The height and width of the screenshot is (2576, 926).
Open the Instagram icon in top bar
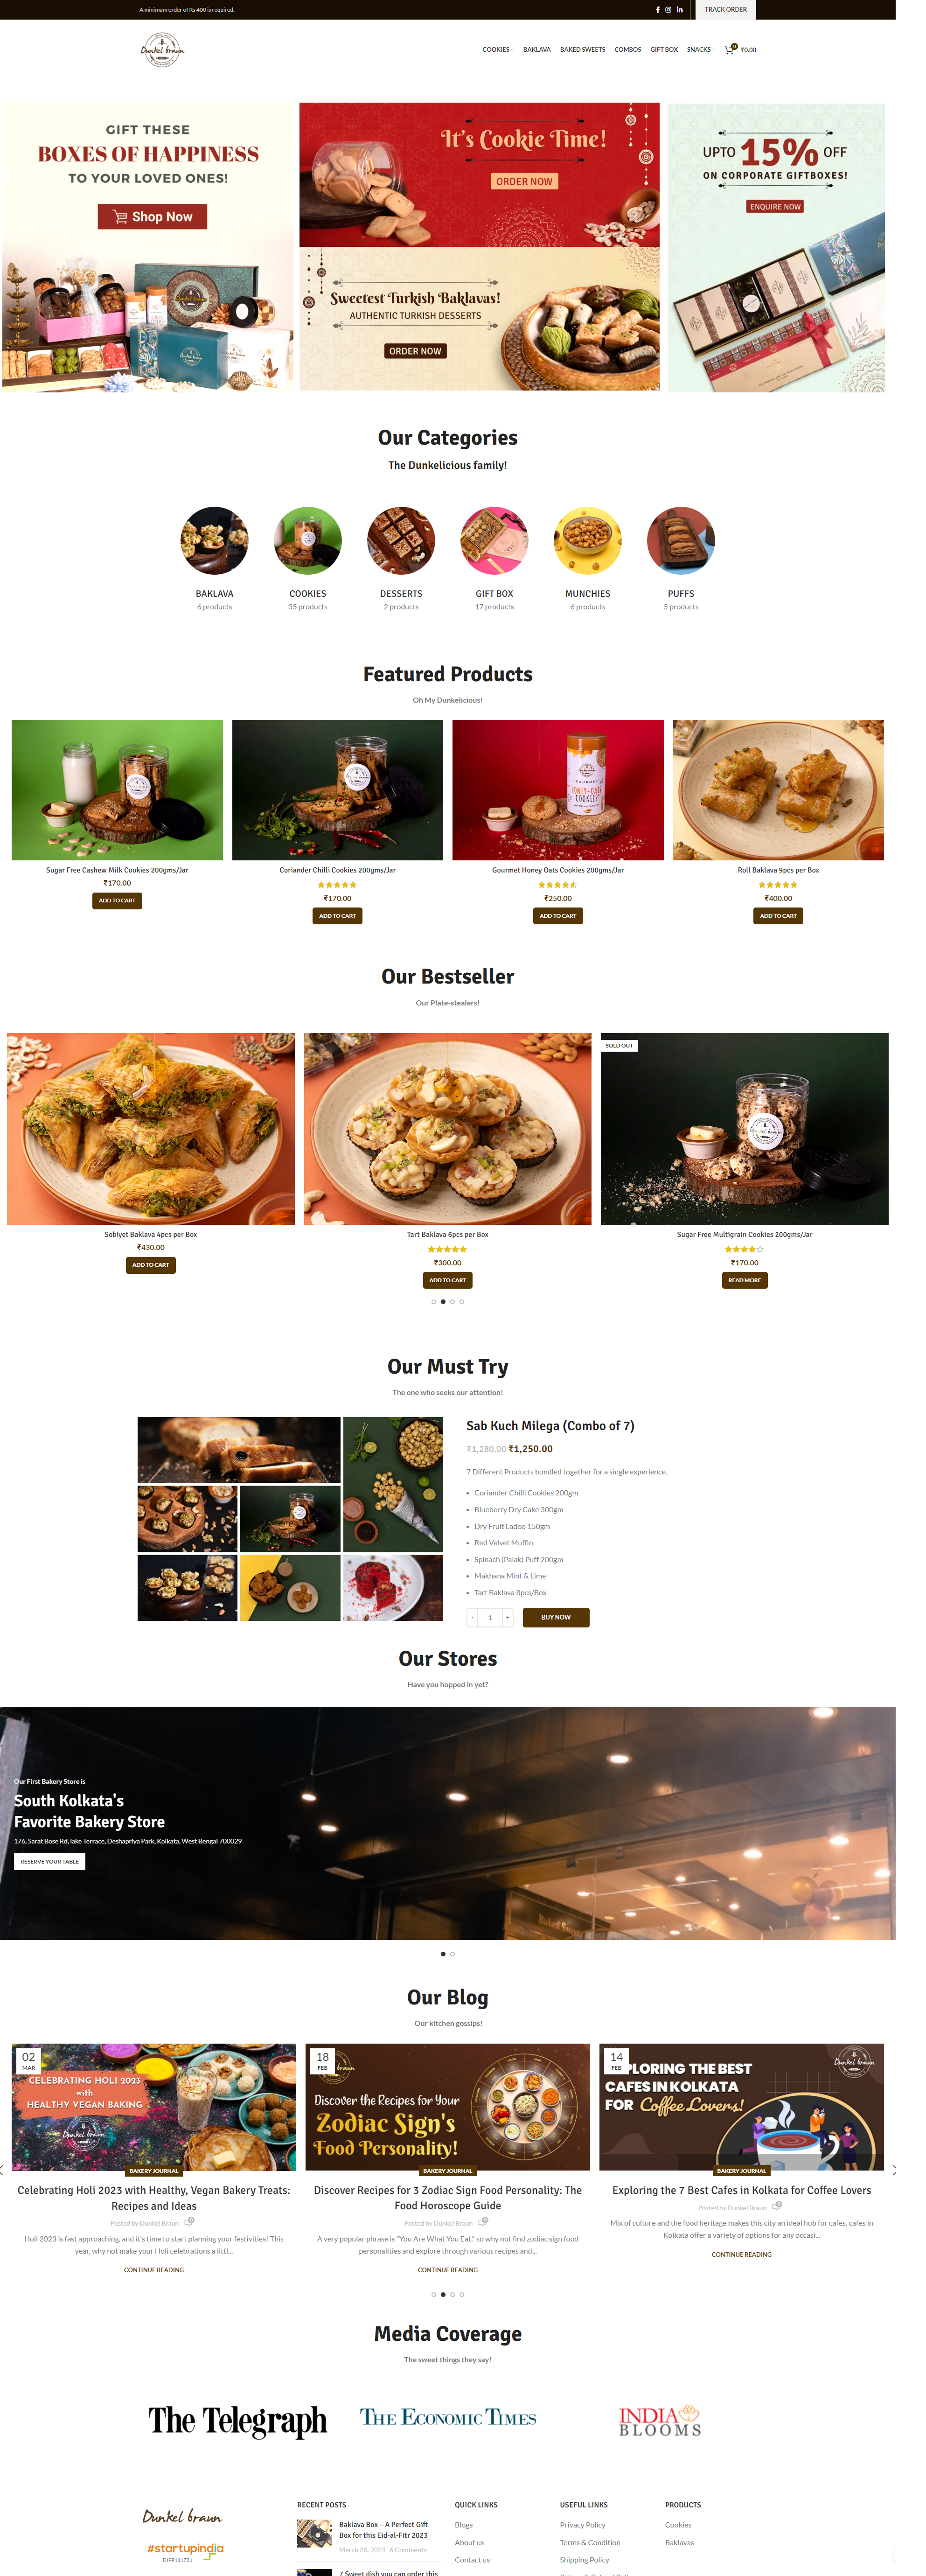click(668, 10)
